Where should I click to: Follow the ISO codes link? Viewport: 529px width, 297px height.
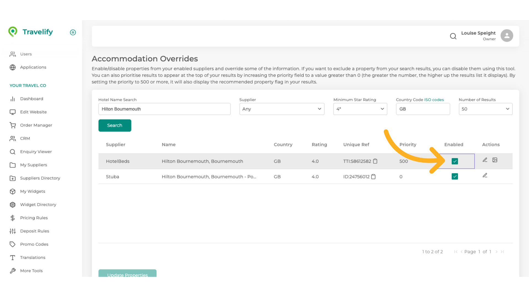pos(434,100)
